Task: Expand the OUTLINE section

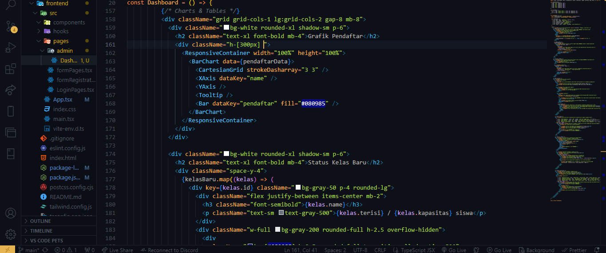Action: point(40,221)
